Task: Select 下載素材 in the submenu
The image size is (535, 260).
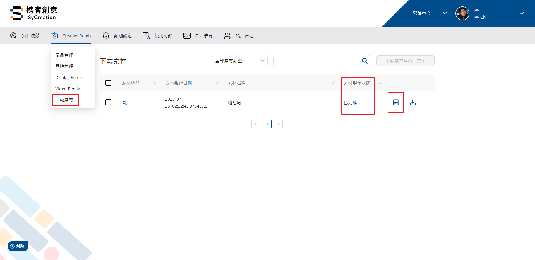Action: pos(64,100)
